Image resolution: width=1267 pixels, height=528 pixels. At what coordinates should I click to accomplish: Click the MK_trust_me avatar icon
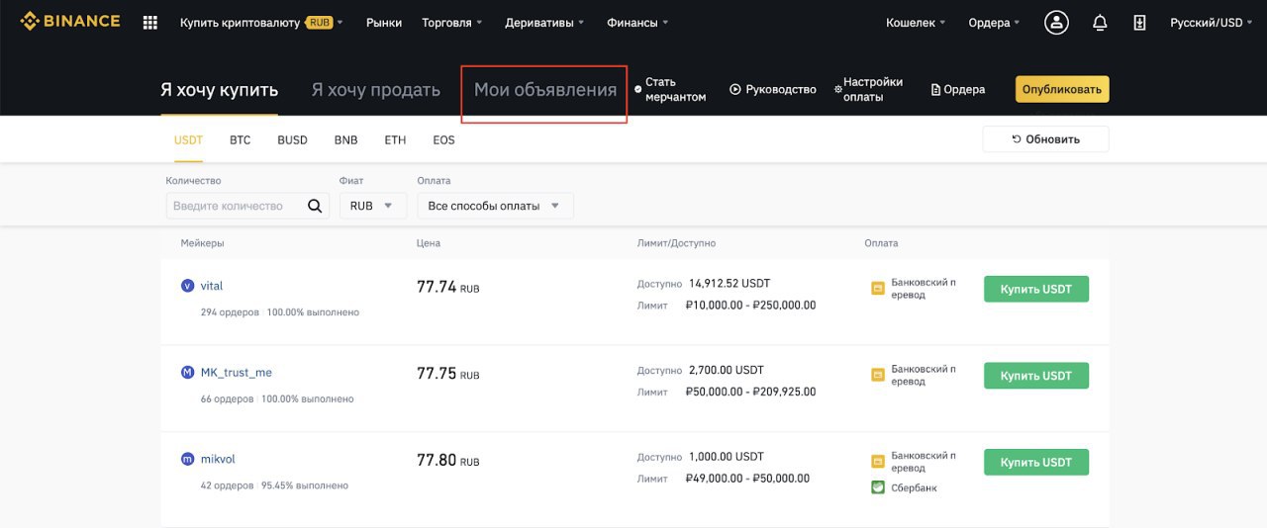point(188,373)
